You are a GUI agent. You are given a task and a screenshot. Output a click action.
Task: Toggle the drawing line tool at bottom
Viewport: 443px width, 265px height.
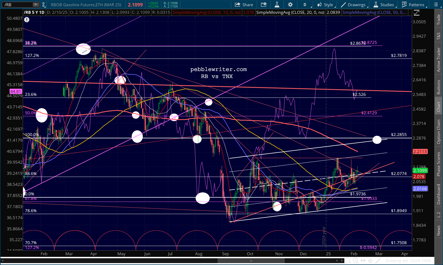(x=378, y=261)
